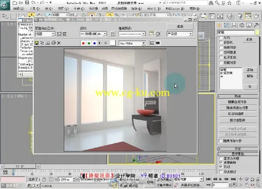Click the print image icon in render window
This screenshot has width=262, height=189.
click(53, 43)
